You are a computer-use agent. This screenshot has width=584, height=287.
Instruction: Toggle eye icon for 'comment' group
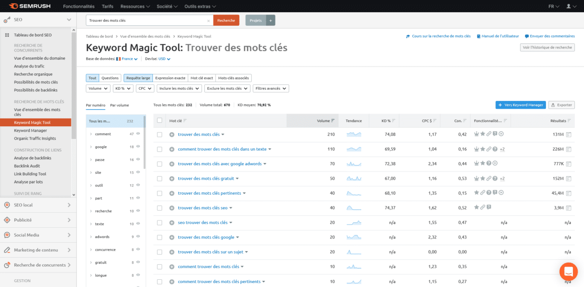138,134
